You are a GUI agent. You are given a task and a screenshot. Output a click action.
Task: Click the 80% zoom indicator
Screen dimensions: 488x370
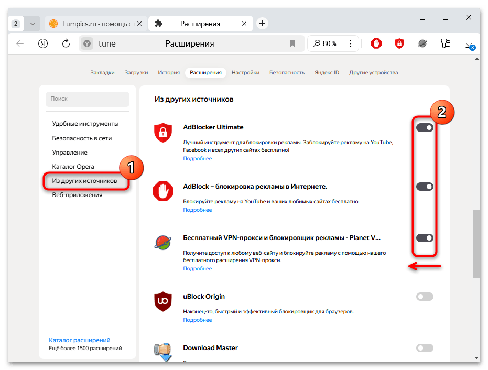click(325, 43)
